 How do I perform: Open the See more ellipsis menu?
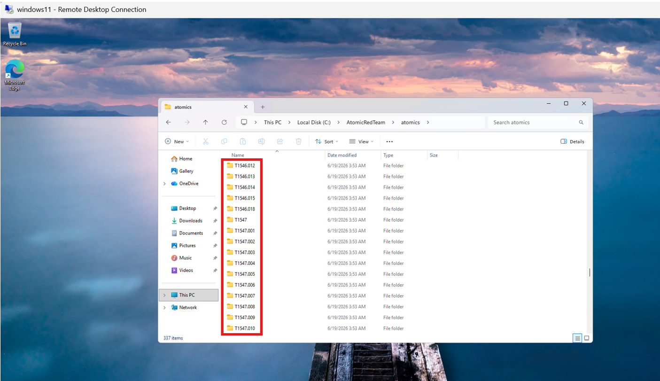[389, 141]
